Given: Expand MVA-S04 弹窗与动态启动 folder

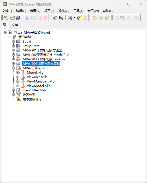Looking at the screenshot, I should point(14,63).
